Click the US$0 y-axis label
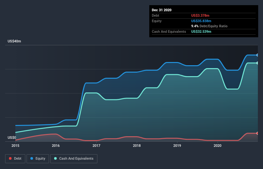 [12, 138]
